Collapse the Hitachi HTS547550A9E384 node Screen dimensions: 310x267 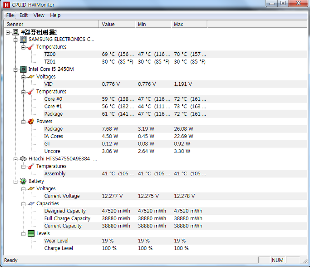(15, 159)
